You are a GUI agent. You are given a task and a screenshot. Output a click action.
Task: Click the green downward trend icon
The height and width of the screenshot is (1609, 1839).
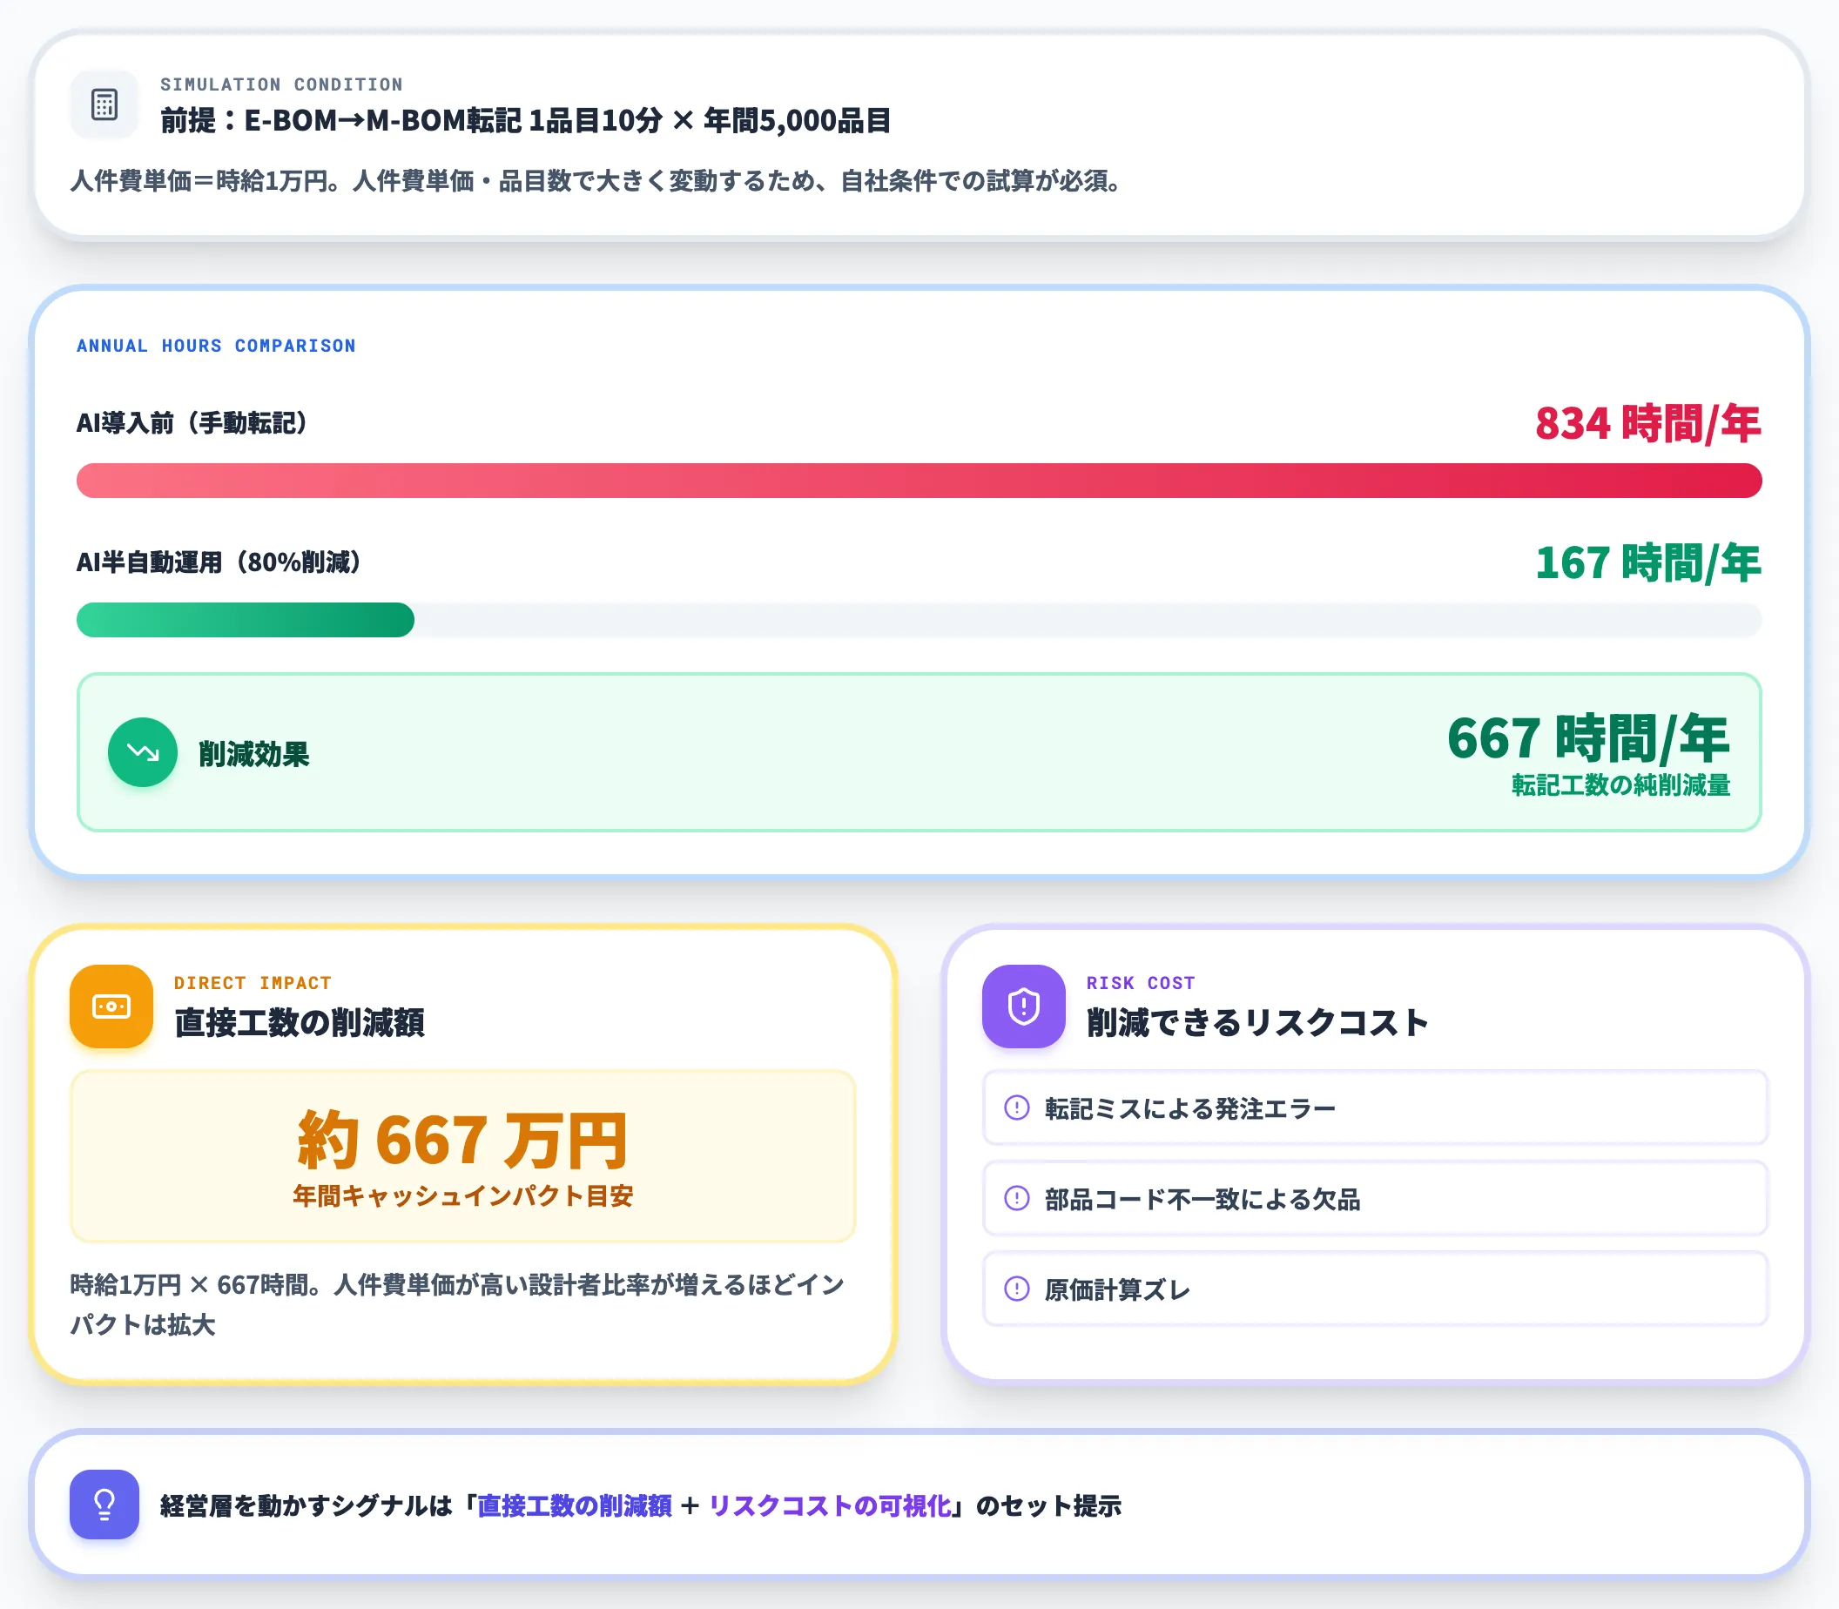click(143, 752)
